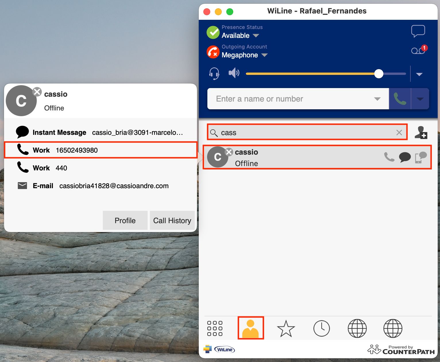Send instant message to cassio from contact row
440x362 pixels.
(405, 157)
